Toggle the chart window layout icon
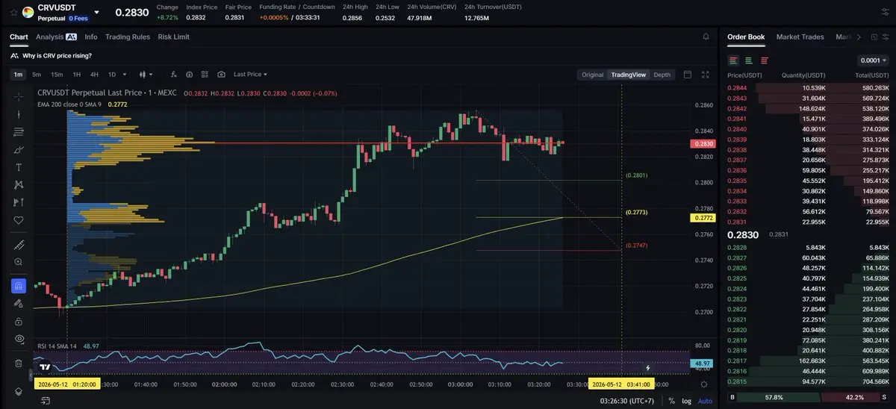Viewport: 896px width, 409px height. [688, 75]
